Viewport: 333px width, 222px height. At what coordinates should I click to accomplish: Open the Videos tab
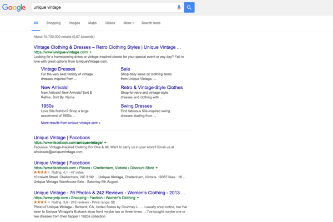tap(110, 23)
